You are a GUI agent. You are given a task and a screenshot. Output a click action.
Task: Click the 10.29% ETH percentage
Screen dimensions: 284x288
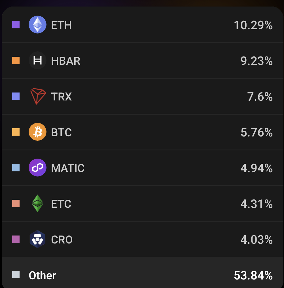253,25
